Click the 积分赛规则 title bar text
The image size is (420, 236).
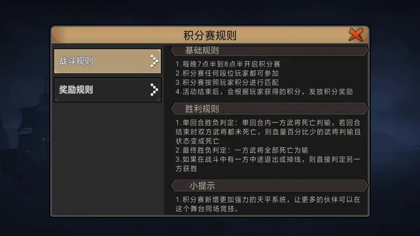[210, 36]
